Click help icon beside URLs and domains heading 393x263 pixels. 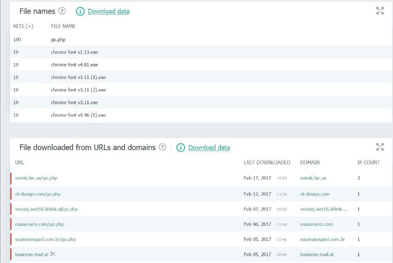tap(162, 147)
